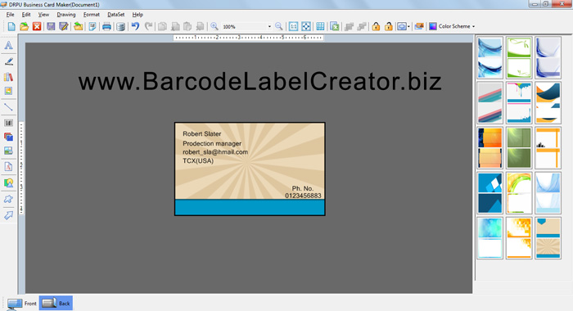
Task: Click the Undo arrow in the toolbar
Action: tap(135, 26)
